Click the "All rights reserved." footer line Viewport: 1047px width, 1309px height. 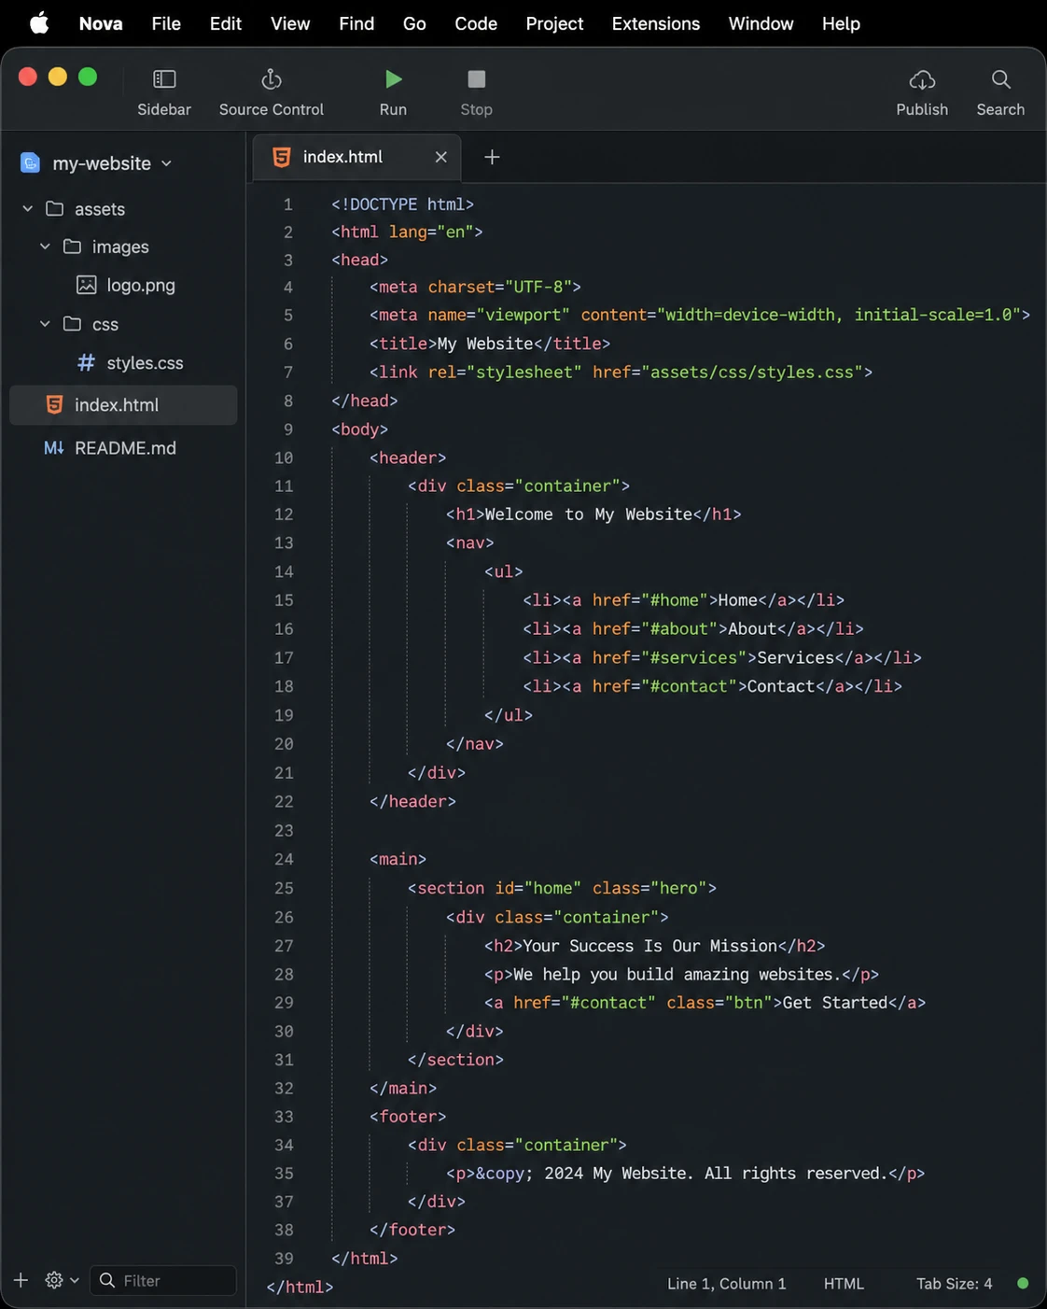(x=685, y=1174)
